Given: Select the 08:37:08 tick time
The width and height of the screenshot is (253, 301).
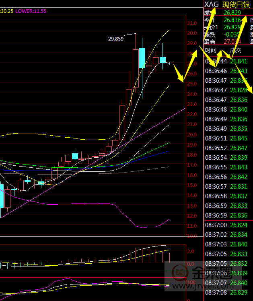Looking at the screenshot, I should [216, 292].
